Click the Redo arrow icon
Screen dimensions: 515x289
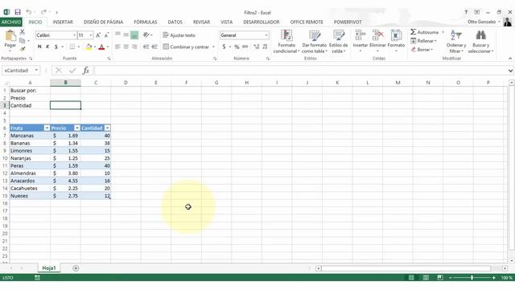click(x=43, y=12)
